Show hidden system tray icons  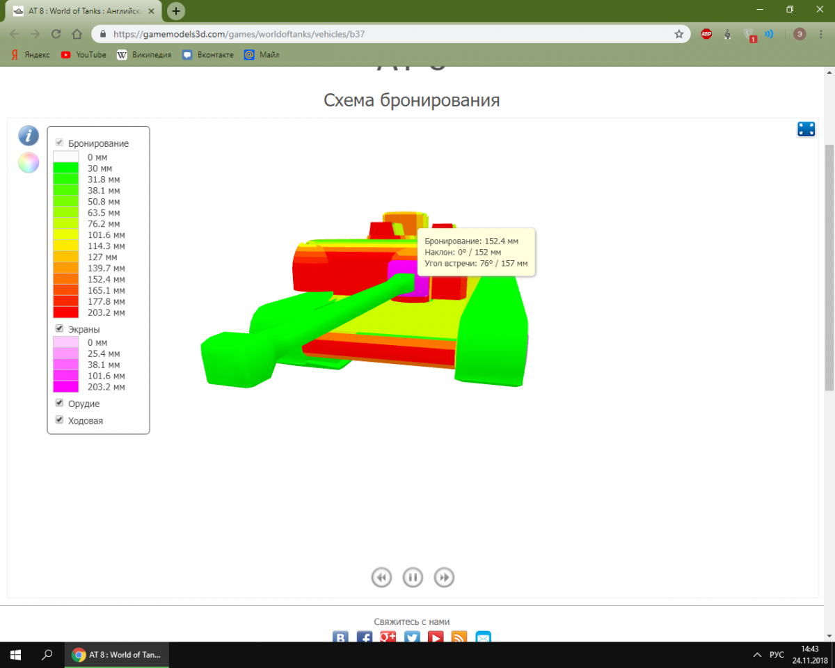(757, 655)
